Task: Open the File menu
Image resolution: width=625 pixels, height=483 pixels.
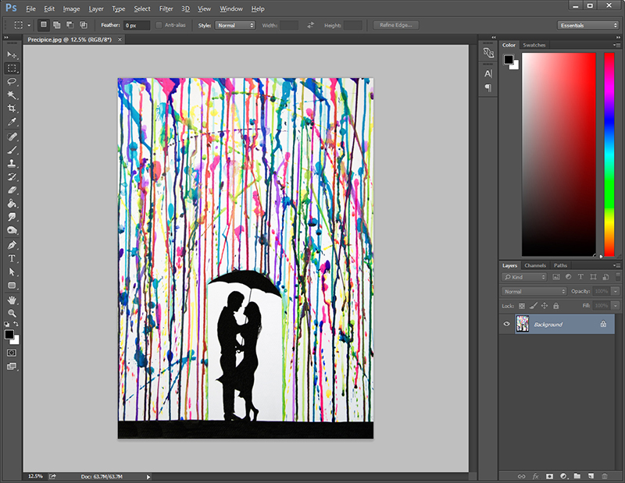Action: click(30, 9)
